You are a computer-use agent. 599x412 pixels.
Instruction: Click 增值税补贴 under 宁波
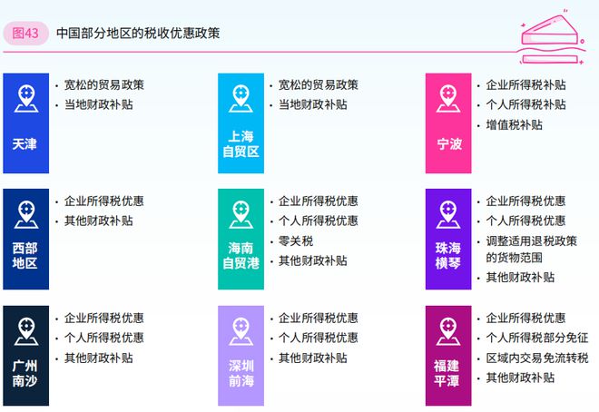click(x=515, y=125)
